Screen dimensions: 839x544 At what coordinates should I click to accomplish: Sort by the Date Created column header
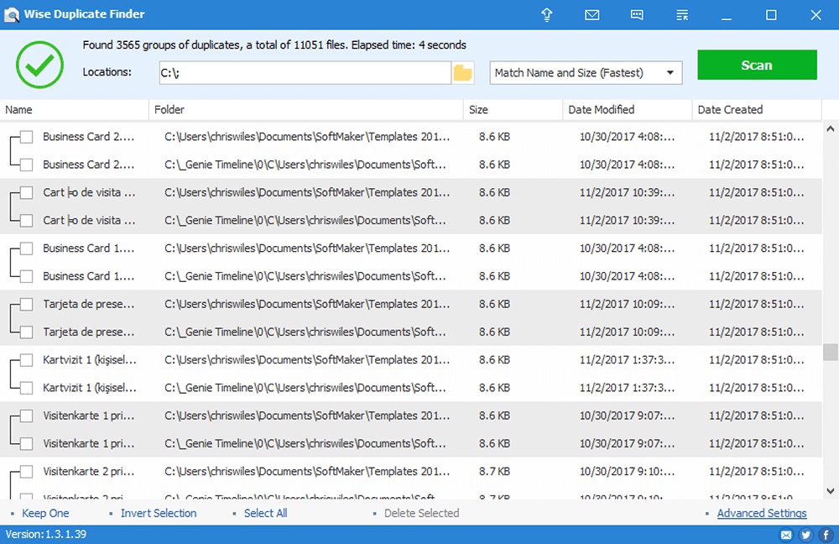pos(757,110)
